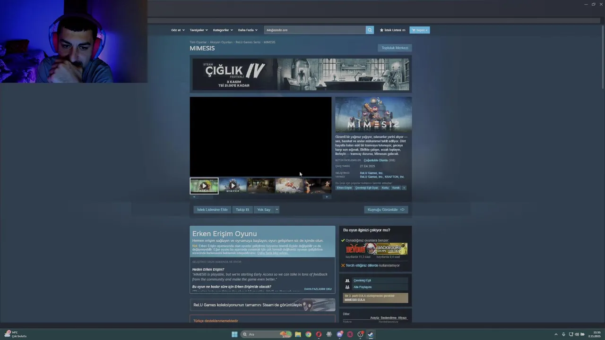The width and height of the screenshot is (605, 340).
Task: Expand Early Access text via DAHA FAZLASINI OKU
Action: click(x=318, y=289)
